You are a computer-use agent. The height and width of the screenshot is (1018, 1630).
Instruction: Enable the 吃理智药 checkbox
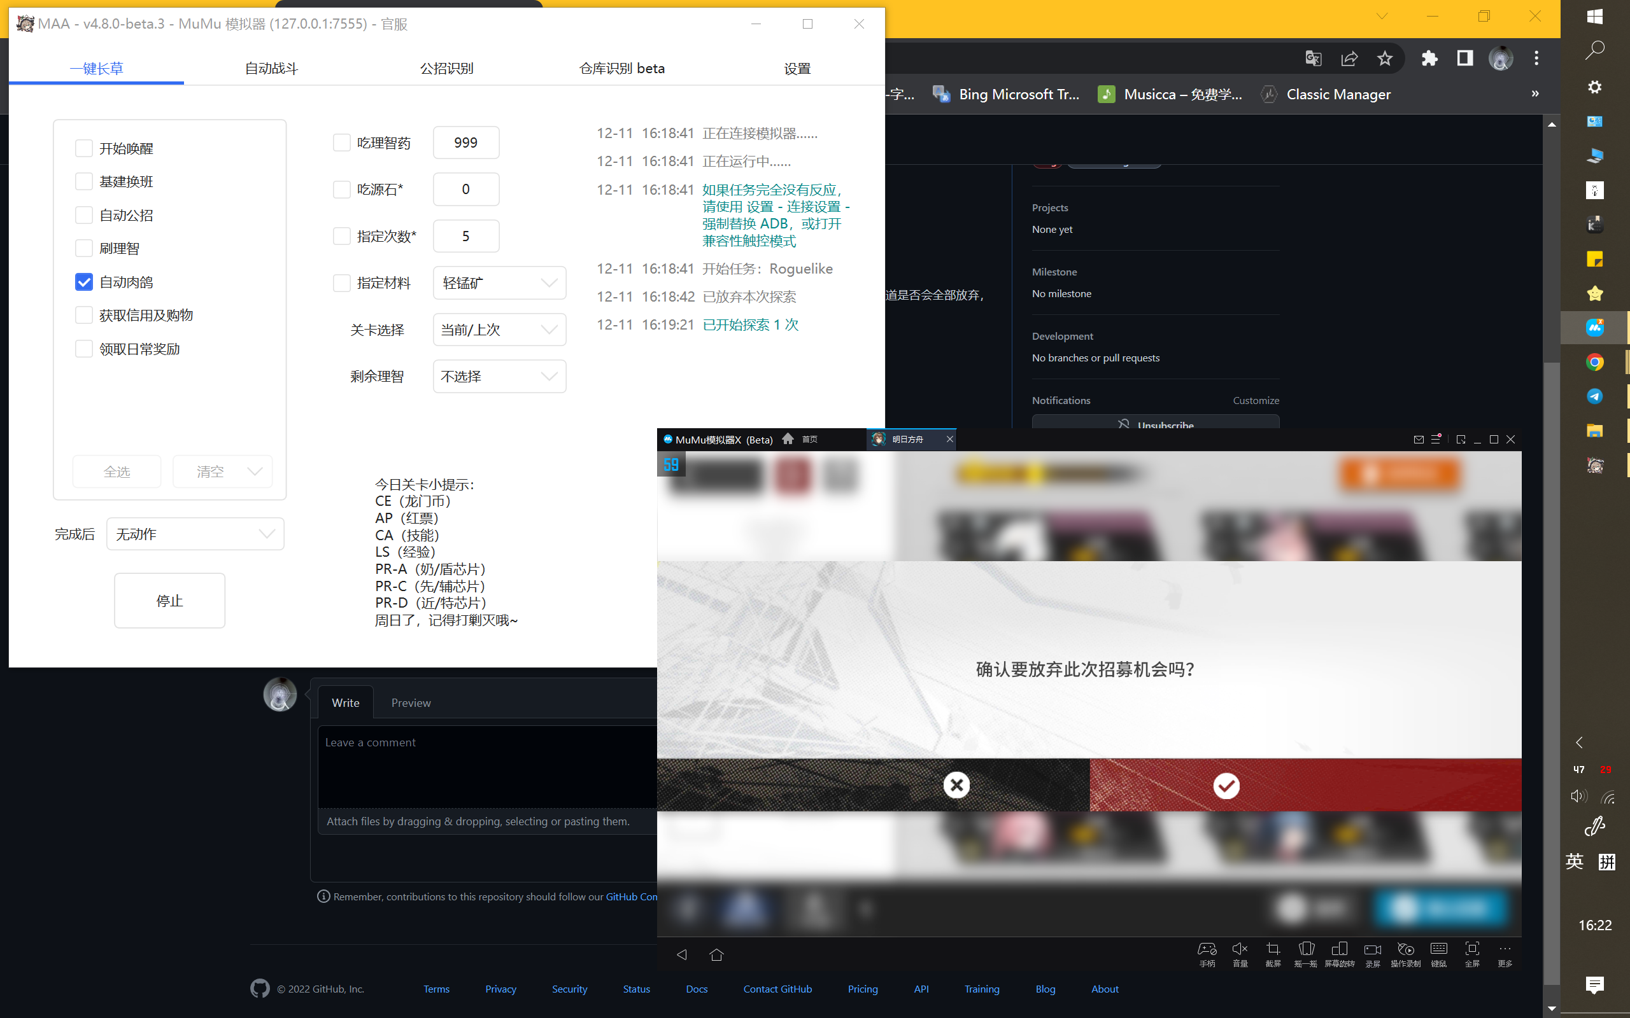point(341,142)
